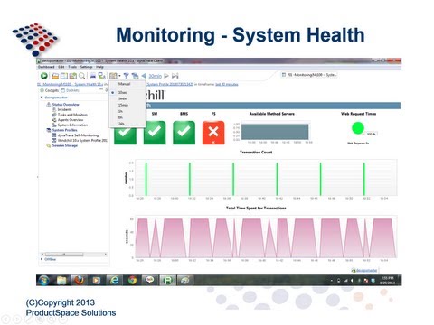
Task: Click the Total Time Spent for Transactions chart
Action: 265,237
